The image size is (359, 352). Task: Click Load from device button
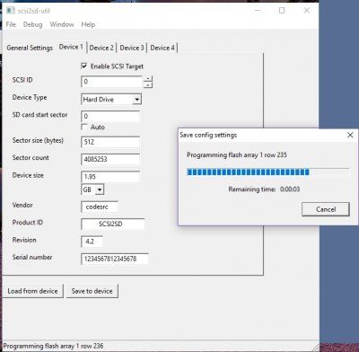point(32,291)
